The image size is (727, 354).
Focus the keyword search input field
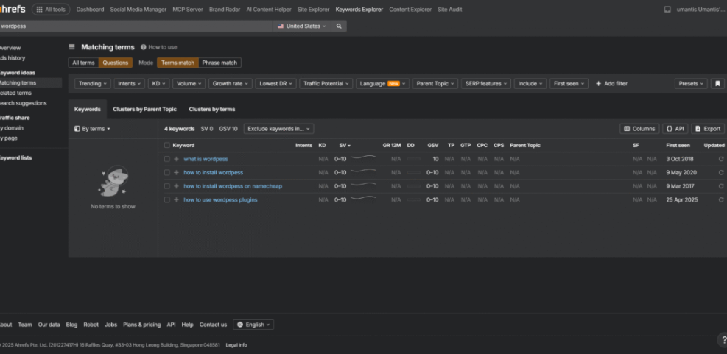click(x=136, y=26)
